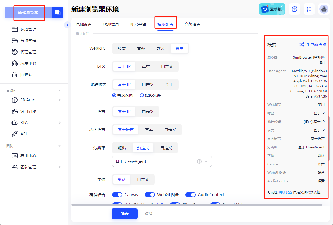Open the 基于 User-Agent resolution dropdown
The width and height of the screenshot is (333, 225).
(162, 161)
